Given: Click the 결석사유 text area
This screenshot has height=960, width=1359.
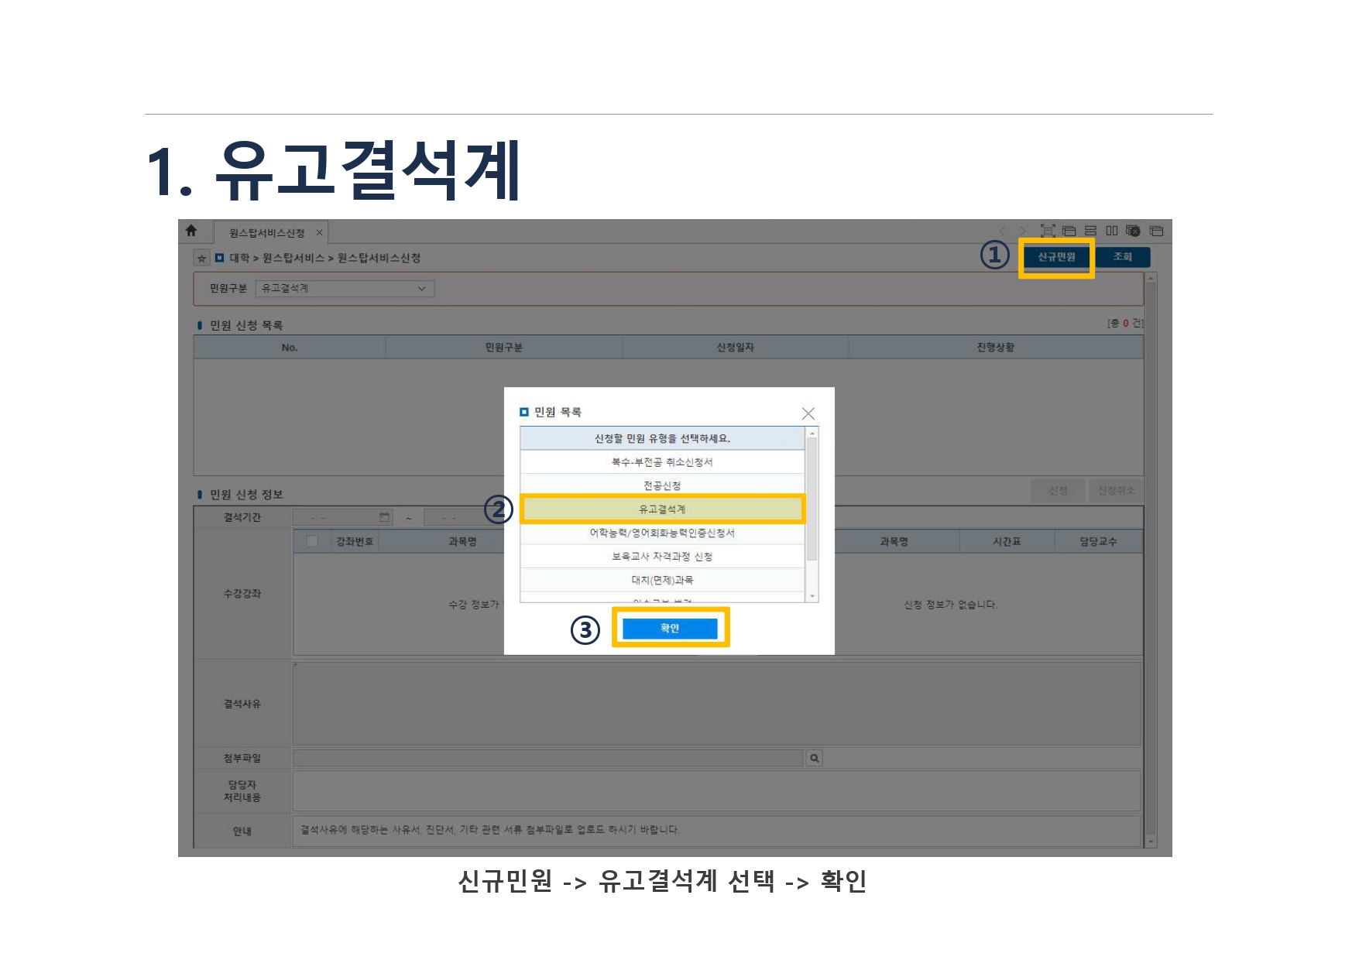Looking at the screenshot, I should (x=716, y=704).
